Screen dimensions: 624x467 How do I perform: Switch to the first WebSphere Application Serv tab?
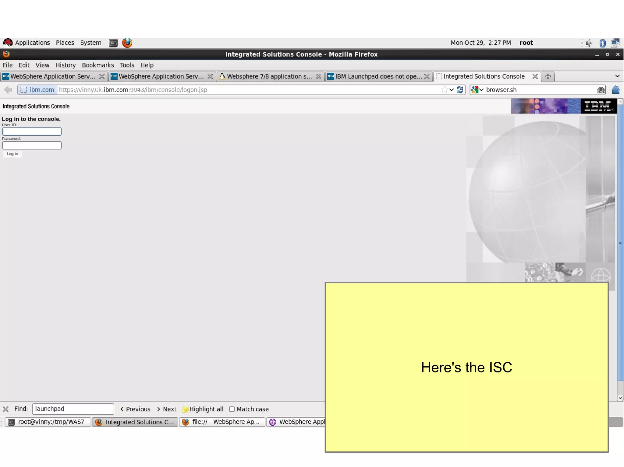coord(54,76)
